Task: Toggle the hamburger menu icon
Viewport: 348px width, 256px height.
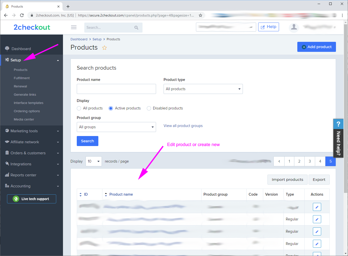Action: (x=74, y=27)
